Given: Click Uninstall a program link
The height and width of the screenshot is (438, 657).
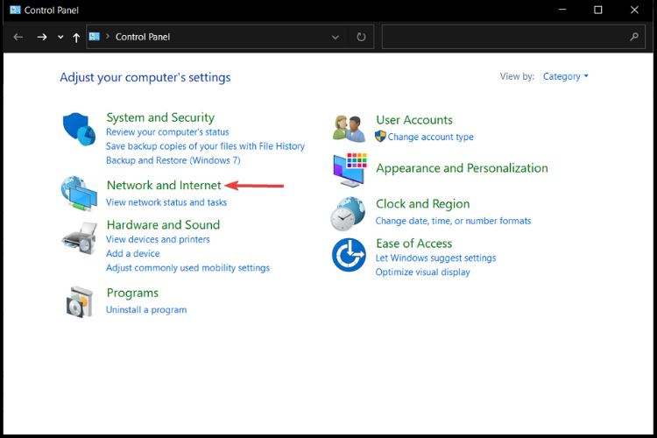Looking at the screenshot, I should click(146, 310).
